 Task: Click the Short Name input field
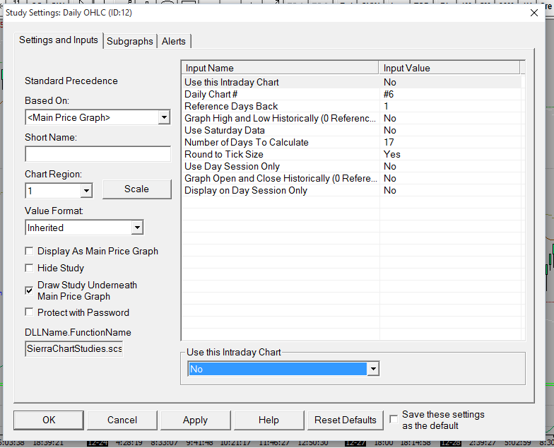pos(98,154)
